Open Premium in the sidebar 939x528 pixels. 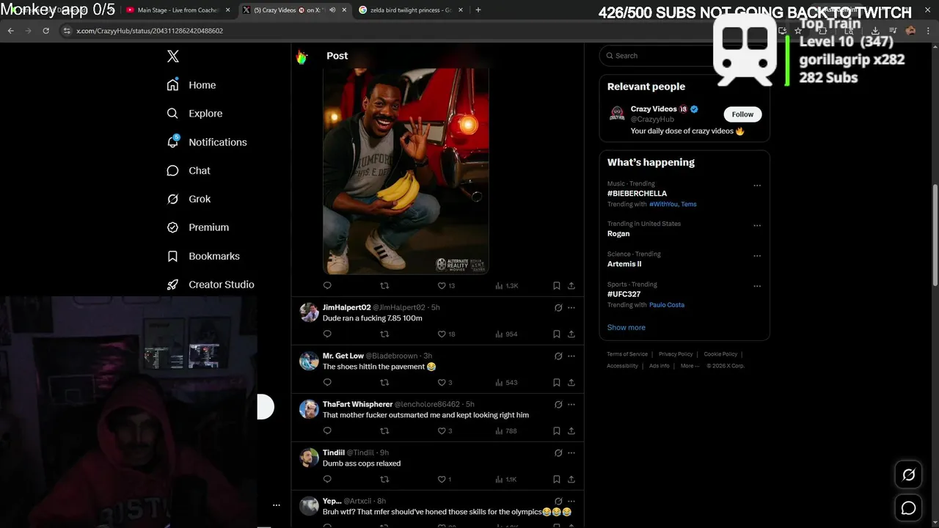(x=198, y=227)
